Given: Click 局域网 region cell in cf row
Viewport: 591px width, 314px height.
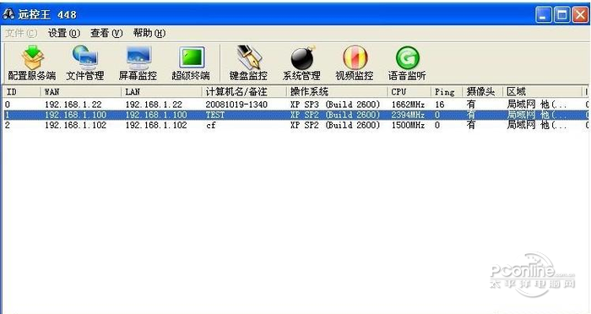Looking at the screenshot, I should pyautogui.click(x=537, y=125).
